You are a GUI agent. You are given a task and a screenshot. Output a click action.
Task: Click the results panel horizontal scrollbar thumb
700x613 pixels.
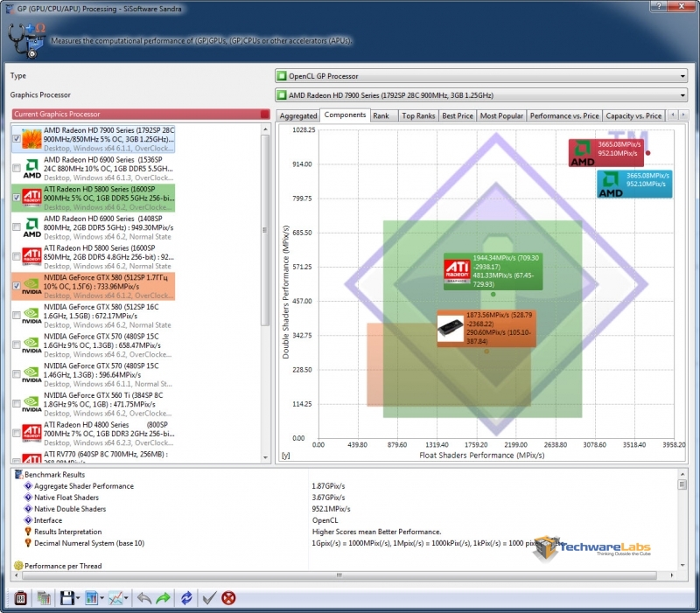pyautogui.click(x=339, y=575)
